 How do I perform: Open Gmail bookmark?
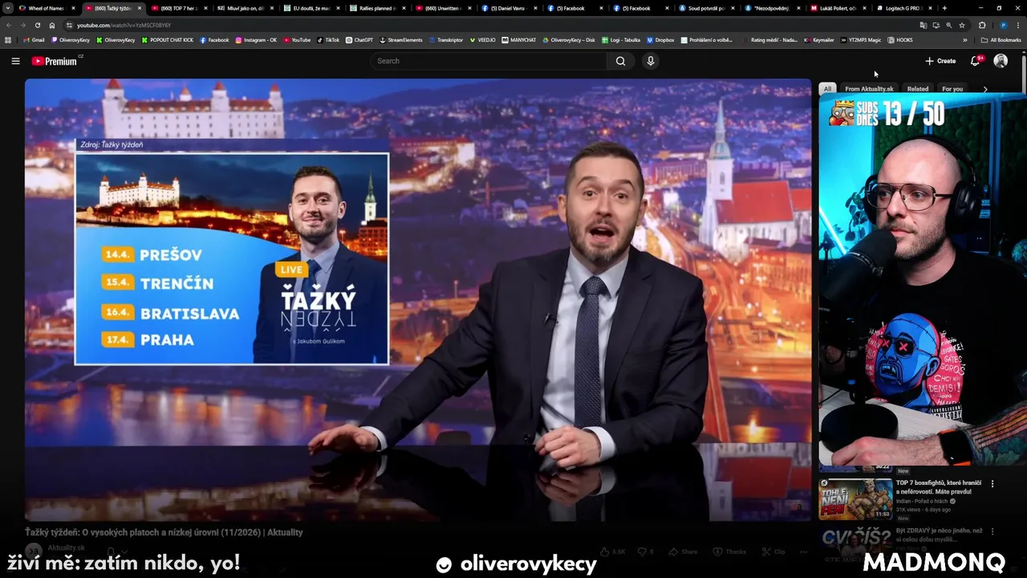coord(34,40)
